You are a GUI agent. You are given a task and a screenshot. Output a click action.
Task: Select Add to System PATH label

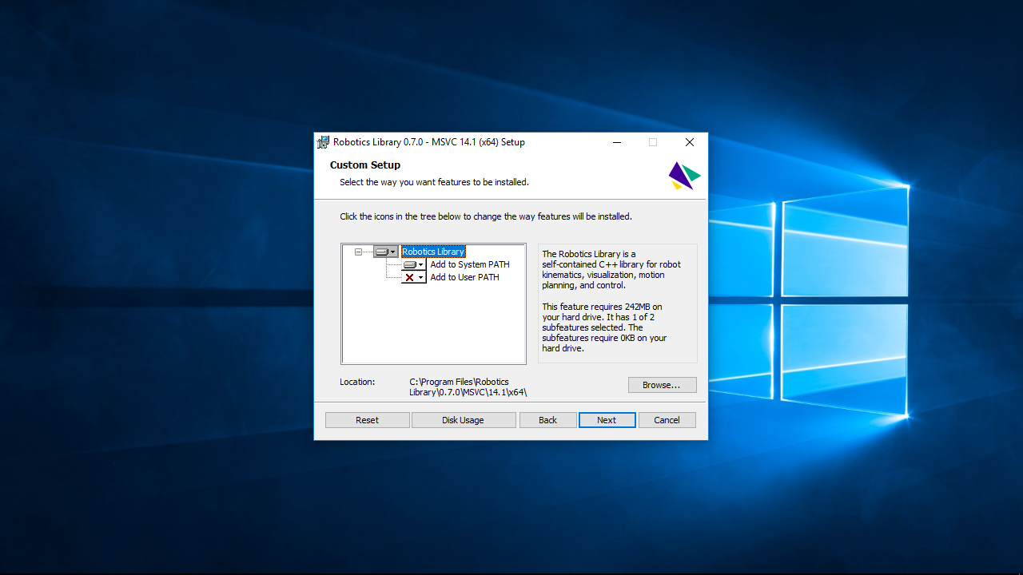point(470,264)
